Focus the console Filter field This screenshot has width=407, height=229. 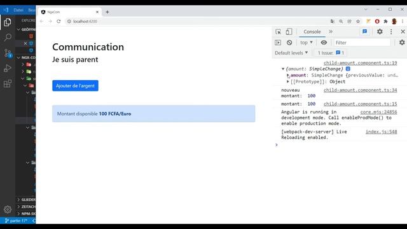tap(362, 43)
